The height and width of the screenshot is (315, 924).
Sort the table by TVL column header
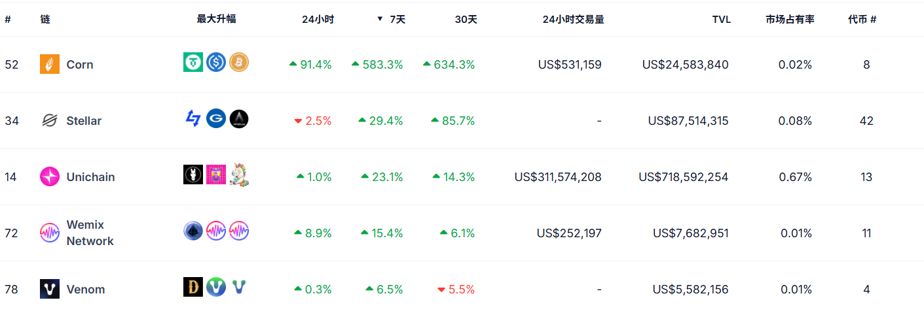721,20
